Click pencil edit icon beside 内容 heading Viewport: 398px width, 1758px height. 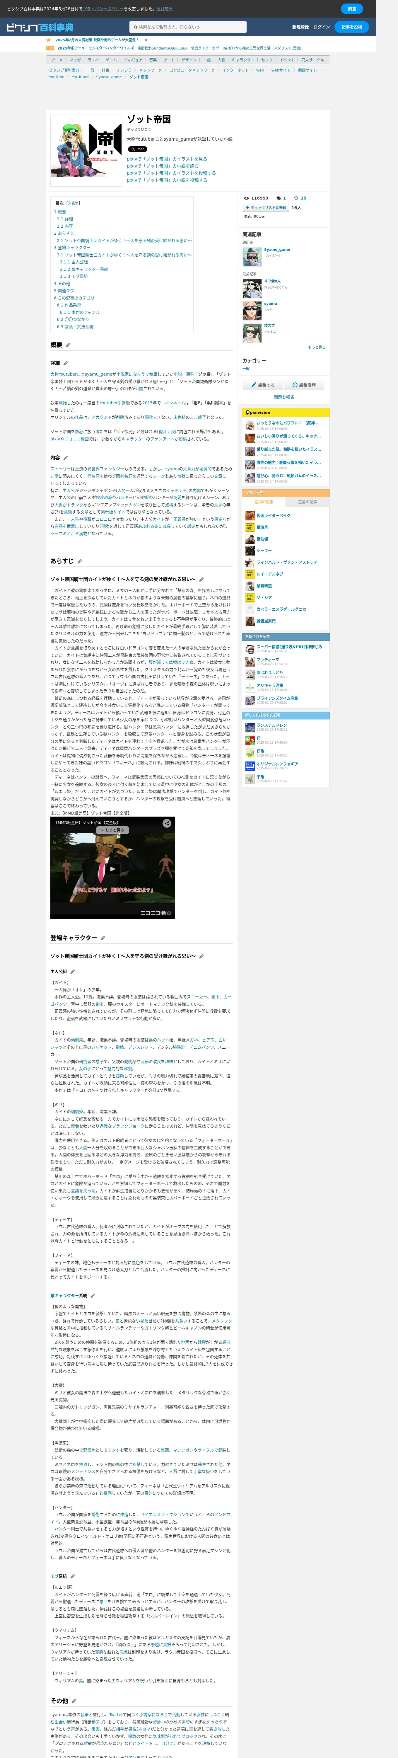66,458
